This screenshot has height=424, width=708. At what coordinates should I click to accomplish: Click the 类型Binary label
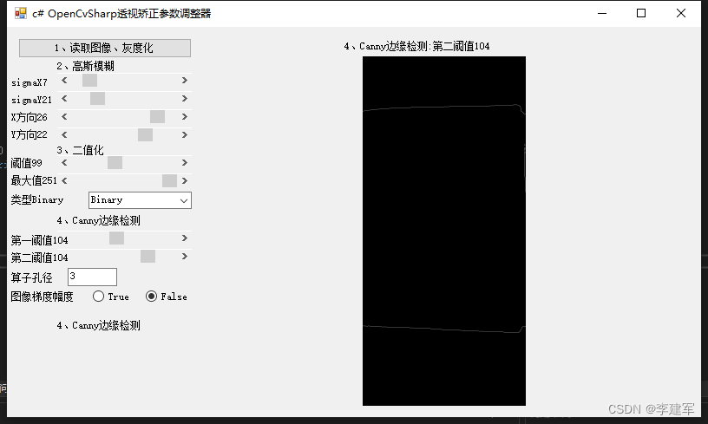coord(37,199)
